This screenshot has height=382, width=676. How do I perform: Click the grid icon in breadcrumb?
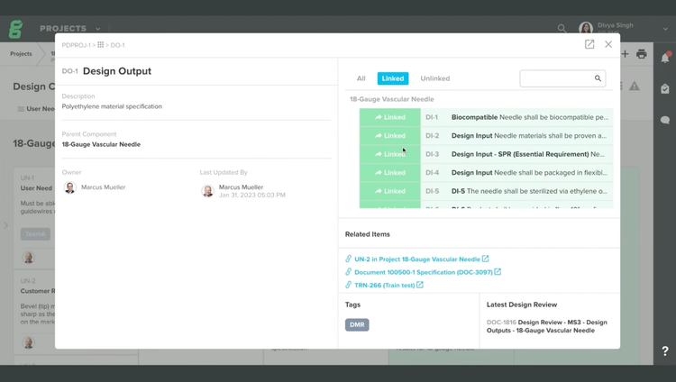pyautogui.click(x=100, y=45)
